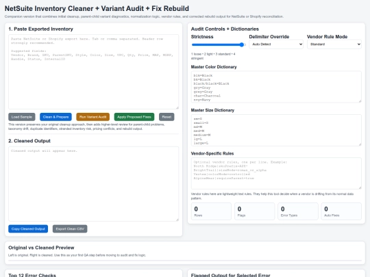This screenshot has height=277, width=370.
Task: Click the Reset button
Action: pos(166,117)
